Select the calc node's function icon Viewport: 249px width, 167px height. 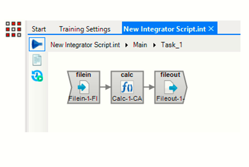127,88
